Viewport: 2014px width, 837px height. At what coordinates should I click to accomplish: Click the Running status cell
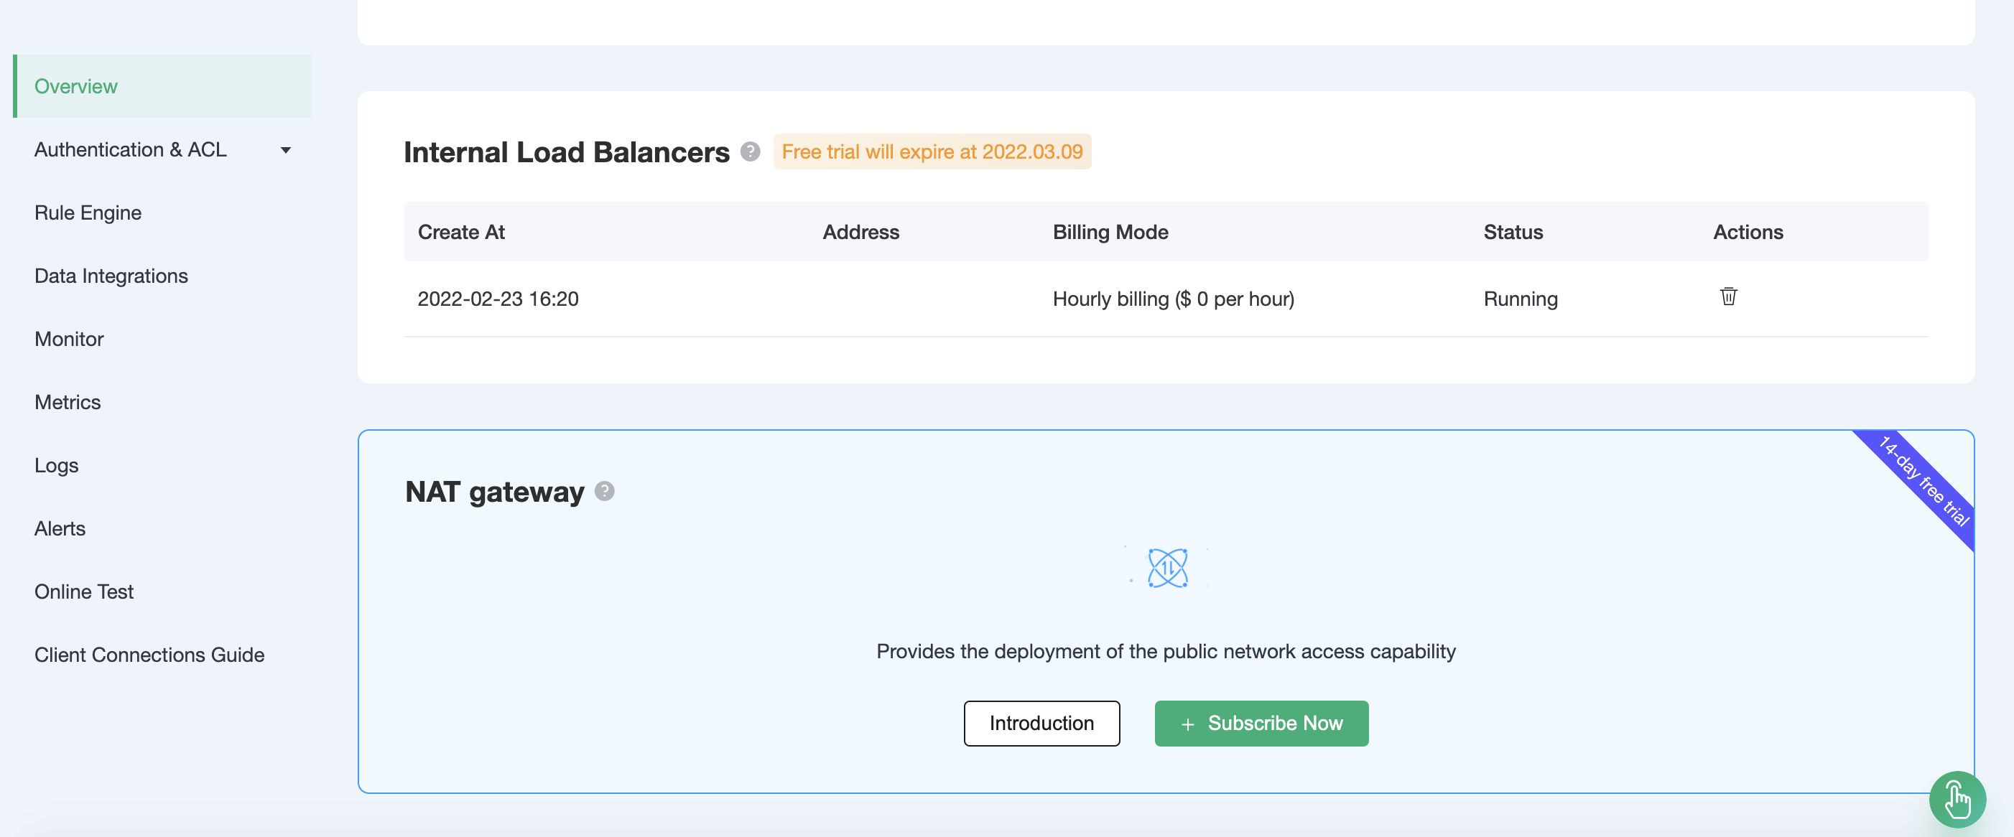click(1521, 299)
